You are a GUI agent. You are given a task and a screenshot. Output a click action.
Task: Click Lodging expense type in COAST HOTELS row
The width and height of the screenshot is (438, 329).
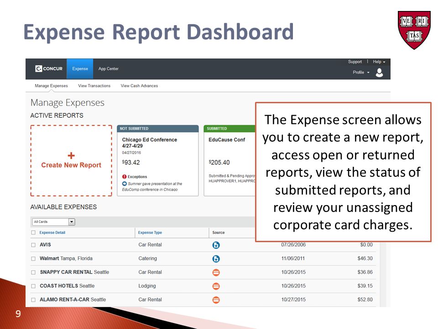(147, 286)
